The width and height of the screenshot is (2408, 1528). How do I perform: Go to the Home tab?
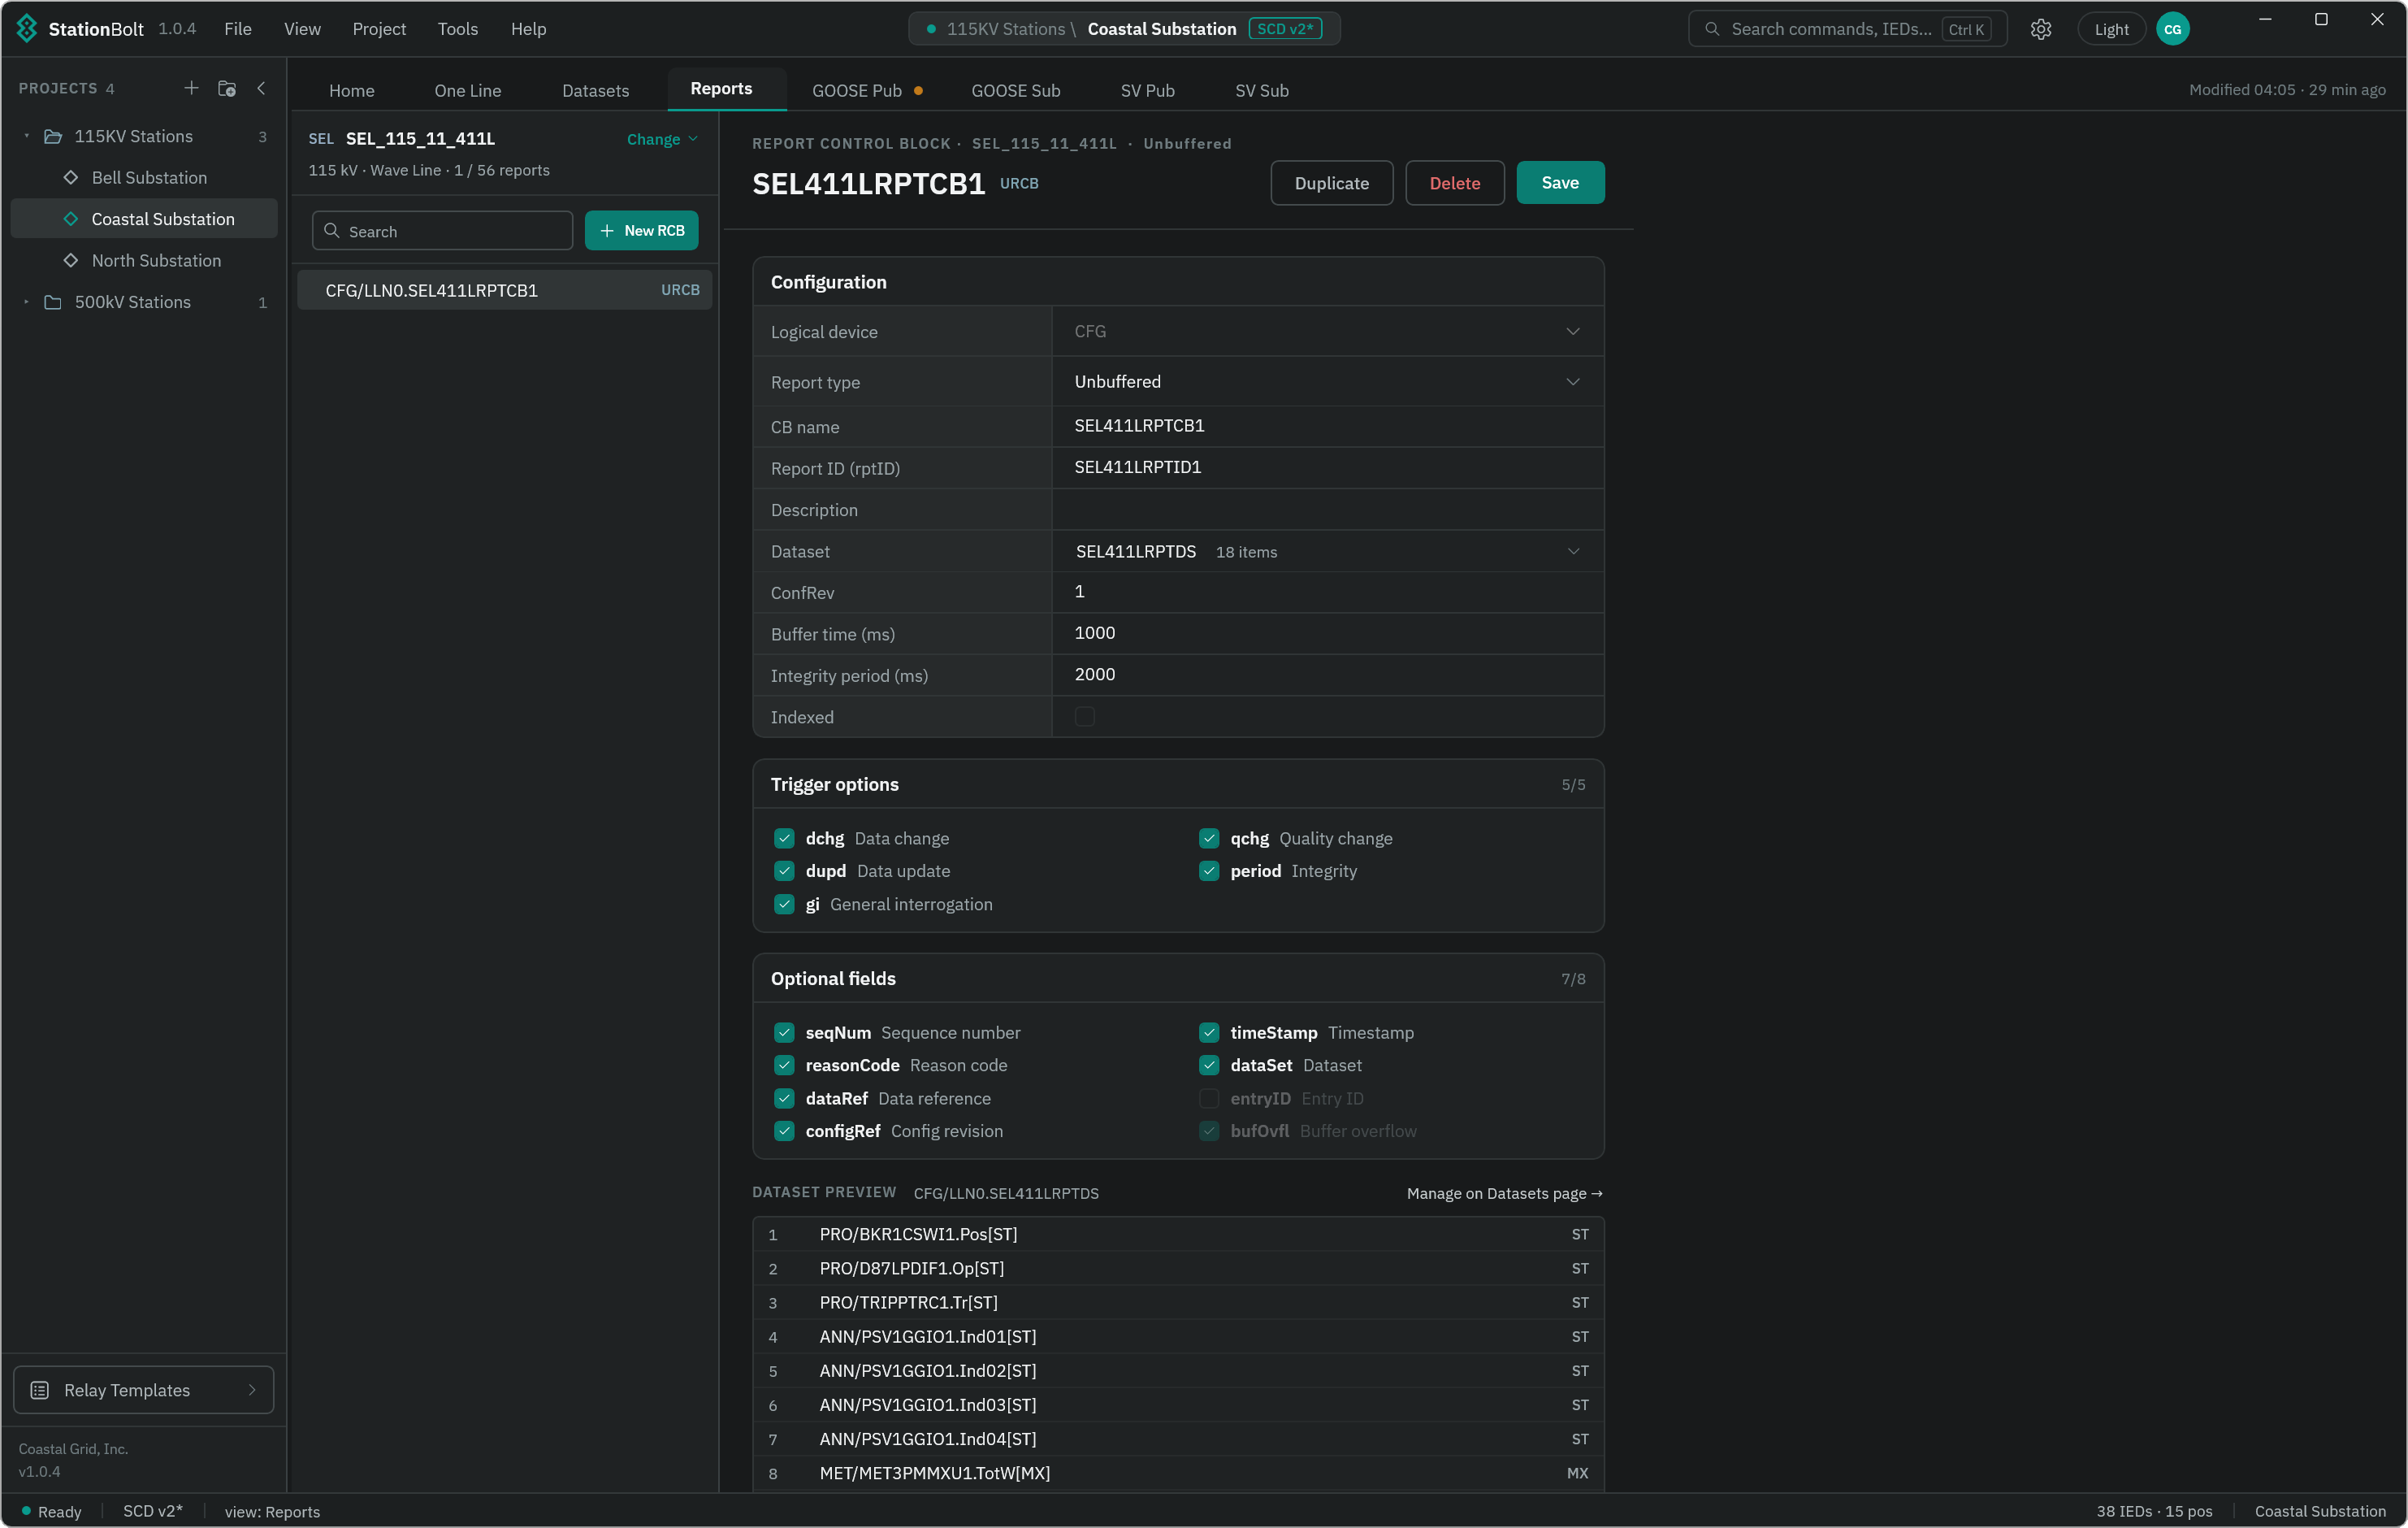352,90
